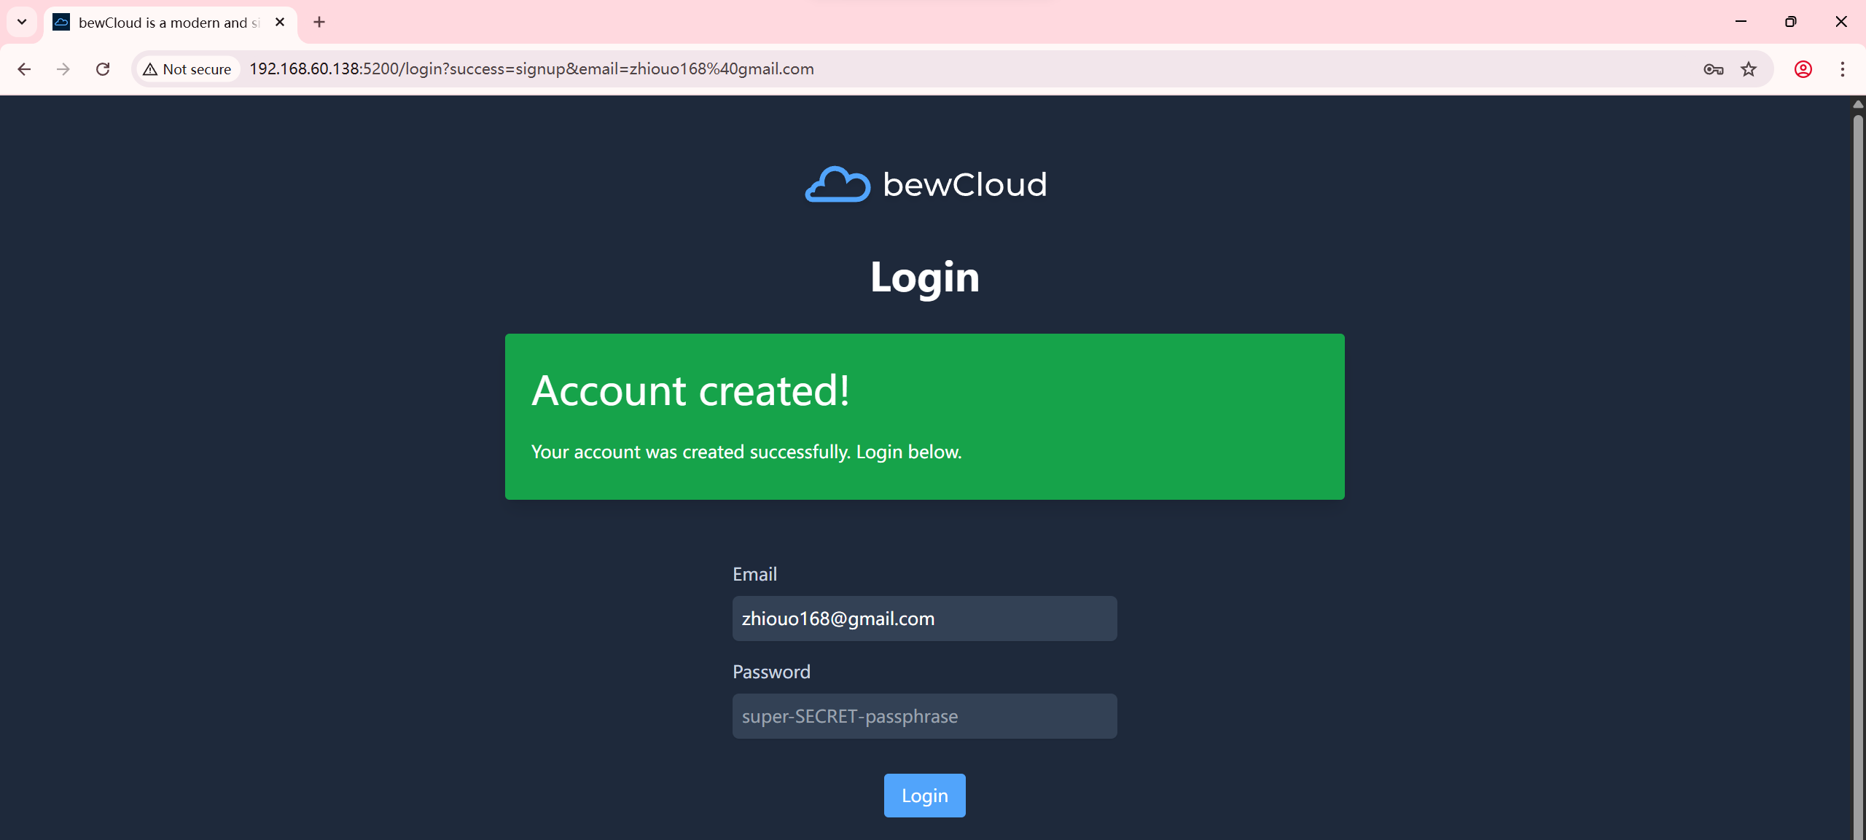Click the Login page heading
The height and width of the screenshot is (840, 1866).
click(924, 278)
